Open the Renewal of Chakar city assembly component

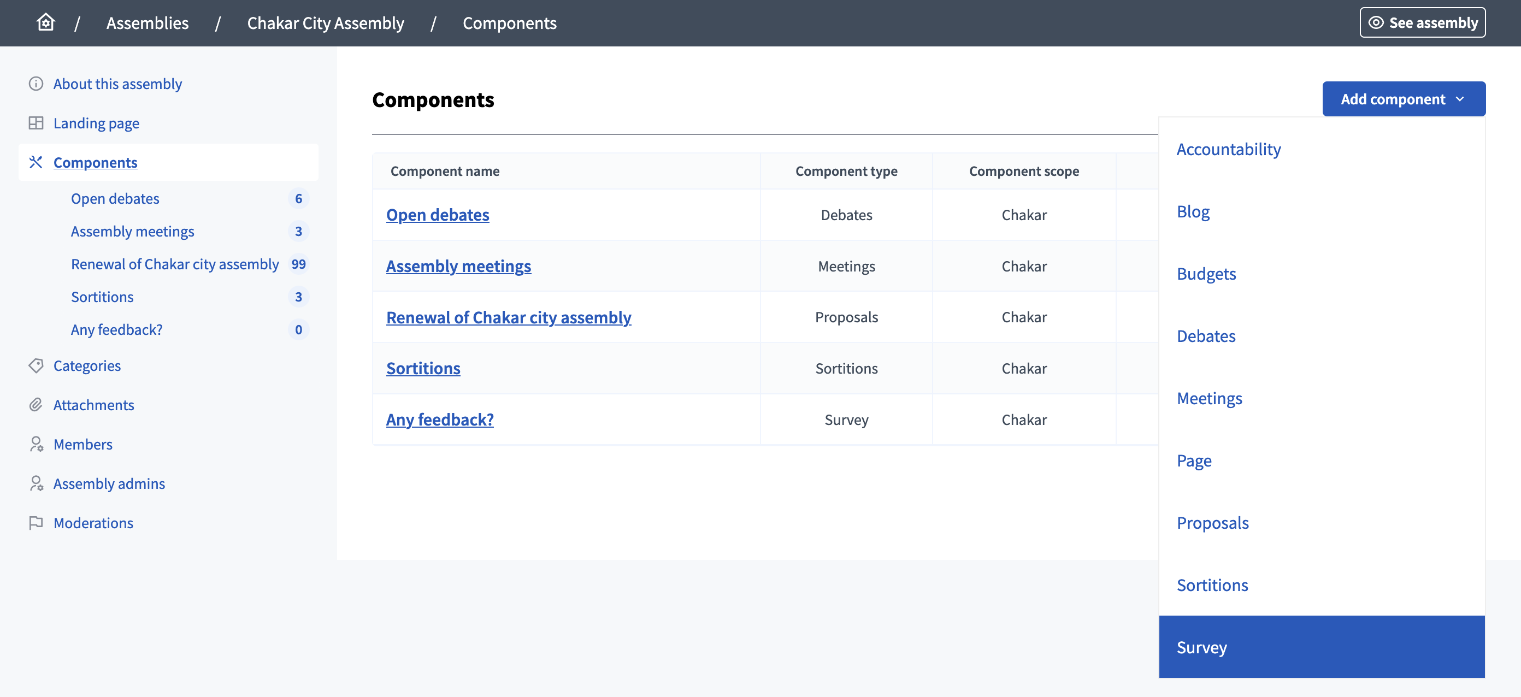508,316
